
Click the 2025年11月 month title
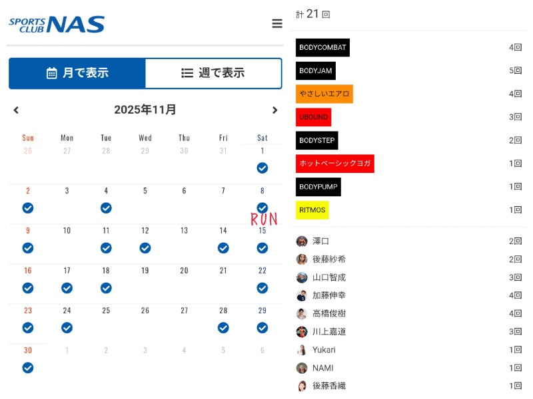click(x=145, y=110)
